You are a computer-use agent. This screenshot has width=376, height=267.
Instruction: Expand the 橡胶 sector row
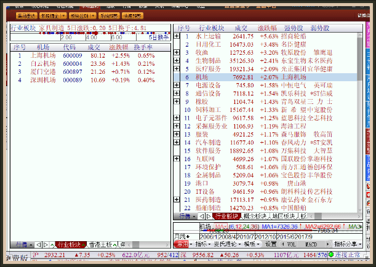tap(177, 102)
